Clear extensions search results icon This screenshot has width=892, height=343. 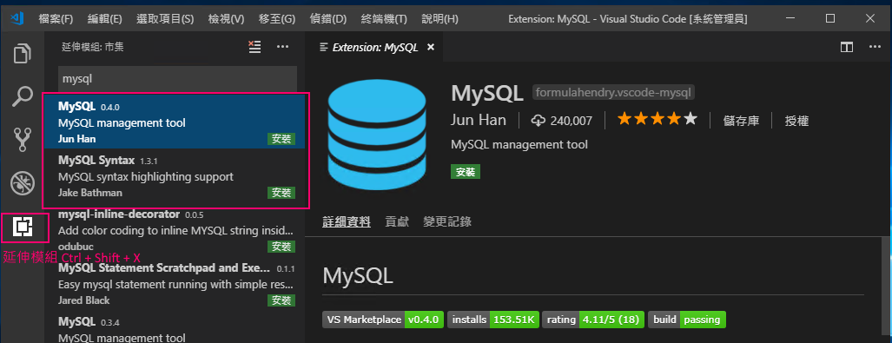pyautogui.click(x=254, y=47)
